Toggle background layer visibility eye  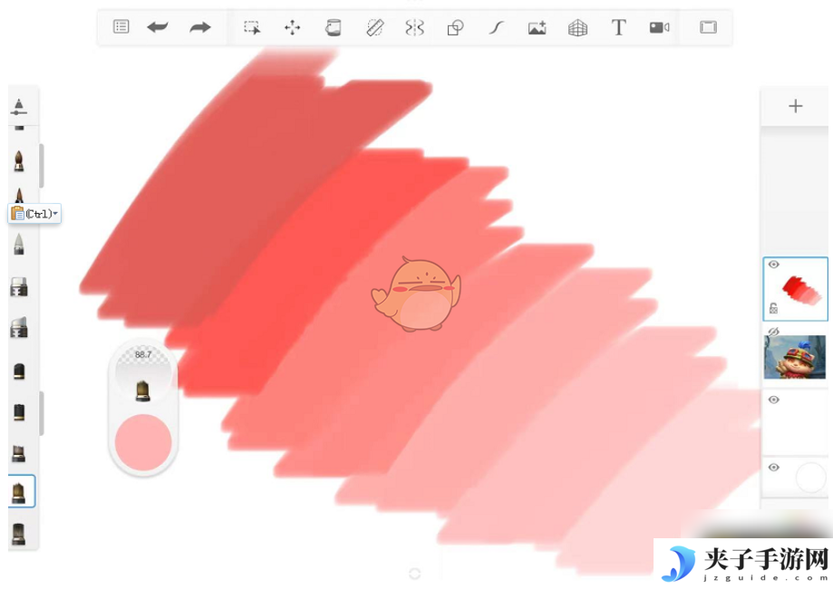pos(773,468)
